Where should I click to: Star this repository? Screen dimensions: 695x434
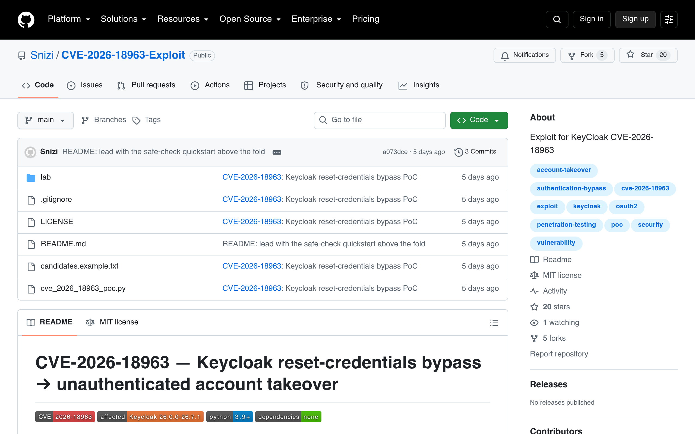point(648,55)
